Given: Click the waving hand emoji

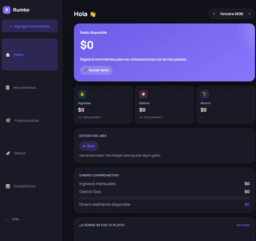Looking at the screenshot, I should pos(93,14).
